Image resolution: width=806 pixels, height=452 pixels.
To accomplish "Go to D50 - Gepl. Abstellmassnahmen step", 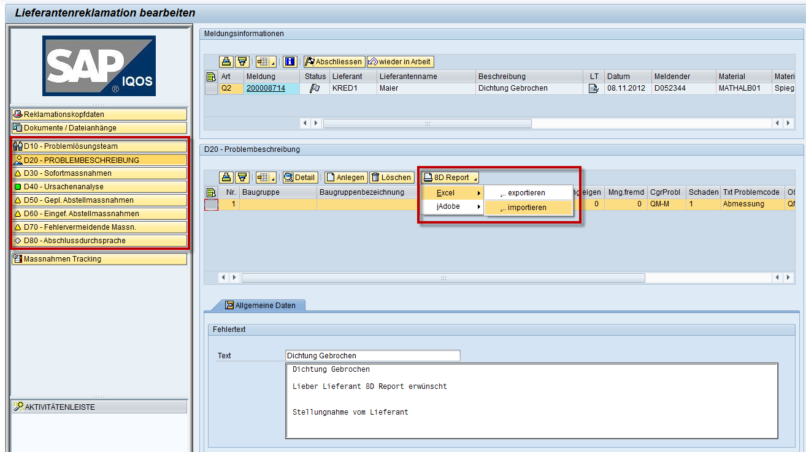I will 99,200.
